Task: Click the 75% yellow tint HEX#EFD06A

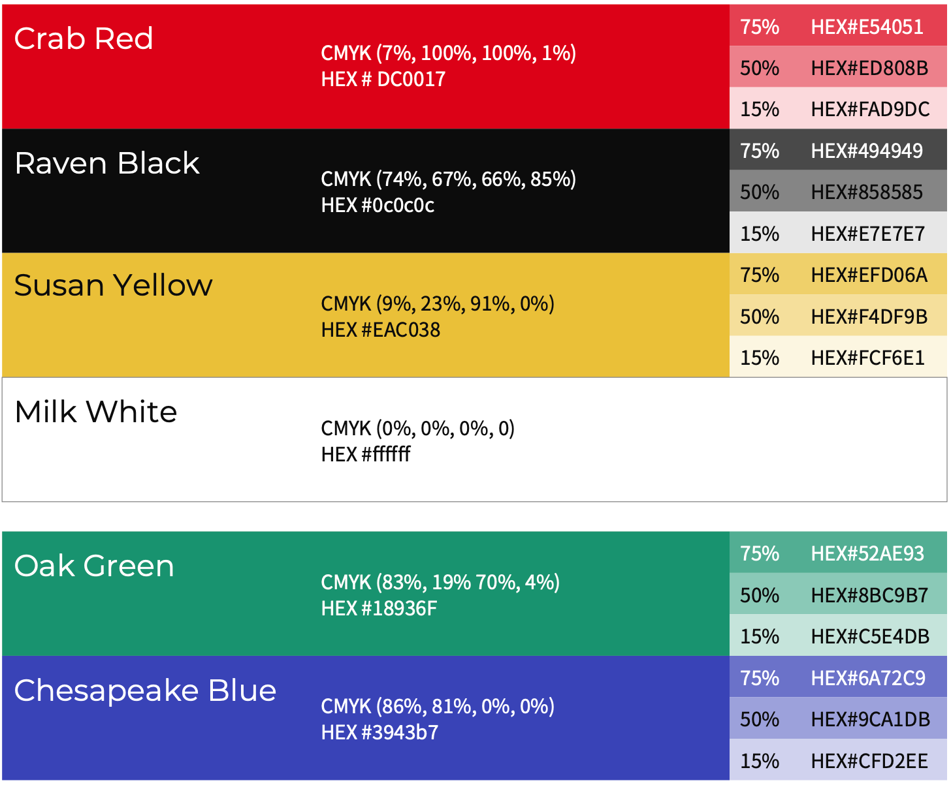Action: (838, 273)
